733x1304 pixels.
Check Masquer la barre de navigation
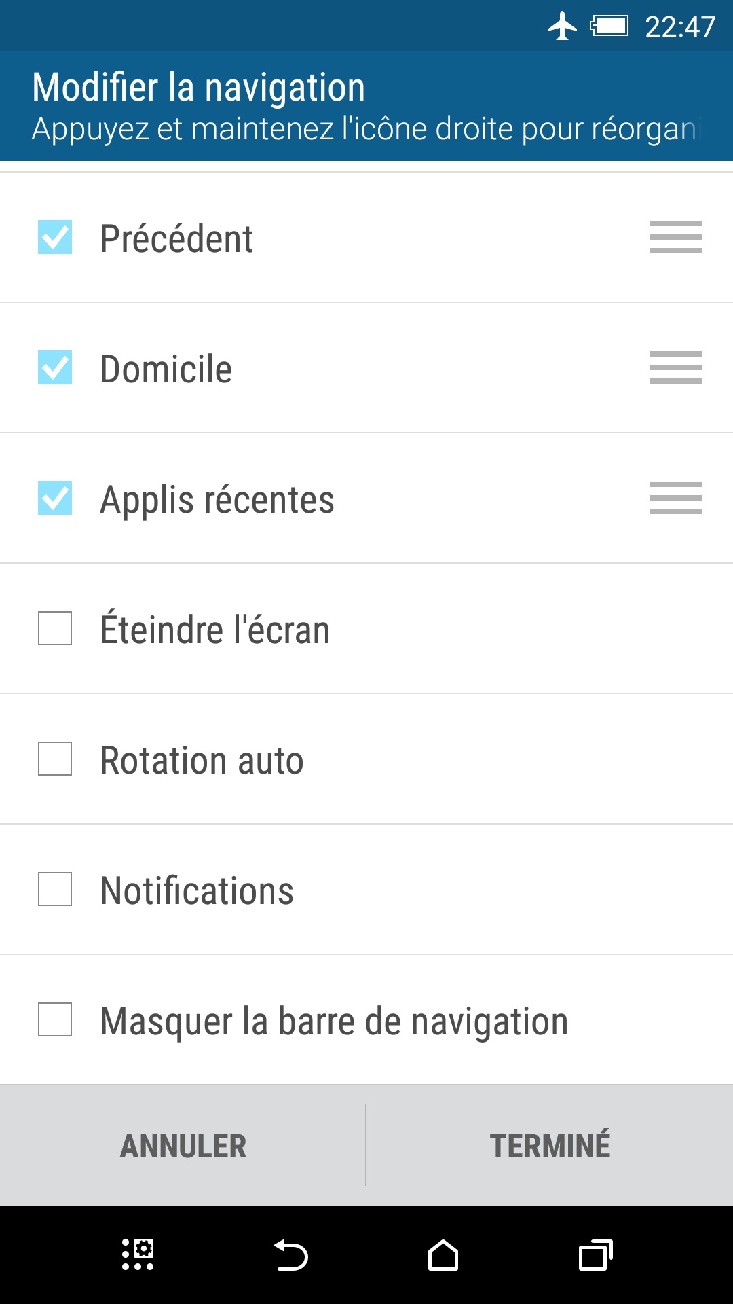pyautogui.click(x=55, y=1019)
